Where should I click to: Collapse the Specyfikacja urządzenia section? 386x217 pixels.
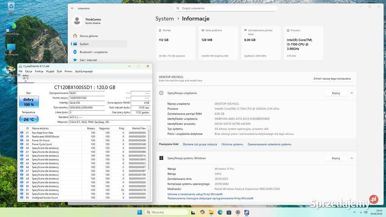(x=351, y=93)
